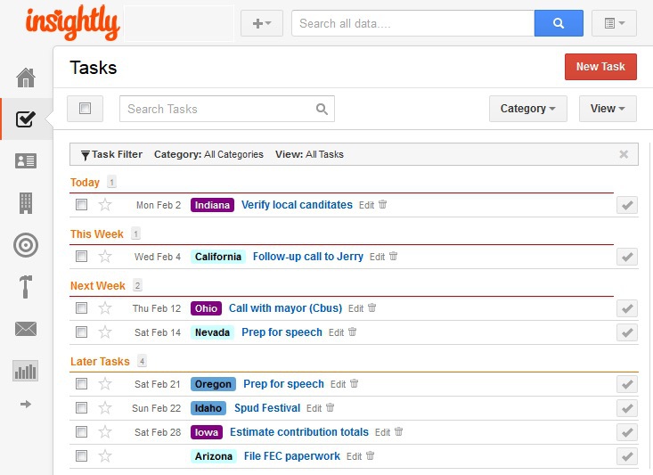Click the Search Tasks input field
This screenshot has height=475, width=653.
click(218, 109)
